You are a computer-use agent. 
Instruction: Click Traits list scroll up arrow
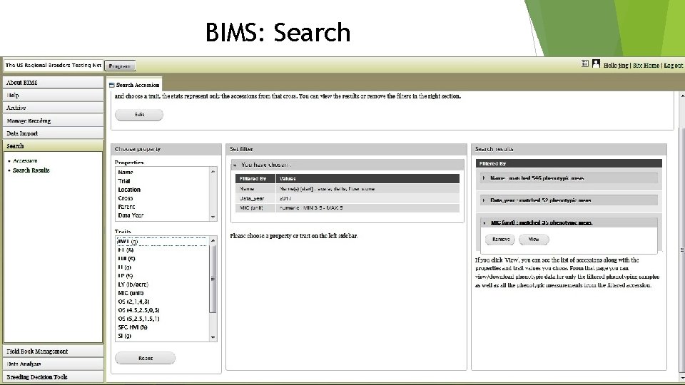click(x=213, y=240)
